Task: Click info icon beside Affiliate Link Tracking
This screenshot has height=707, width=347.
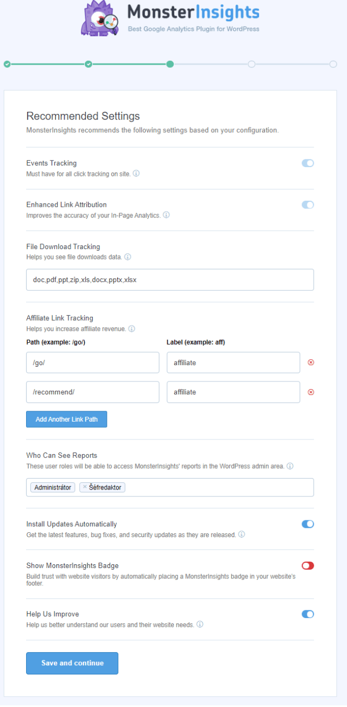Action: tap(131, 329)
